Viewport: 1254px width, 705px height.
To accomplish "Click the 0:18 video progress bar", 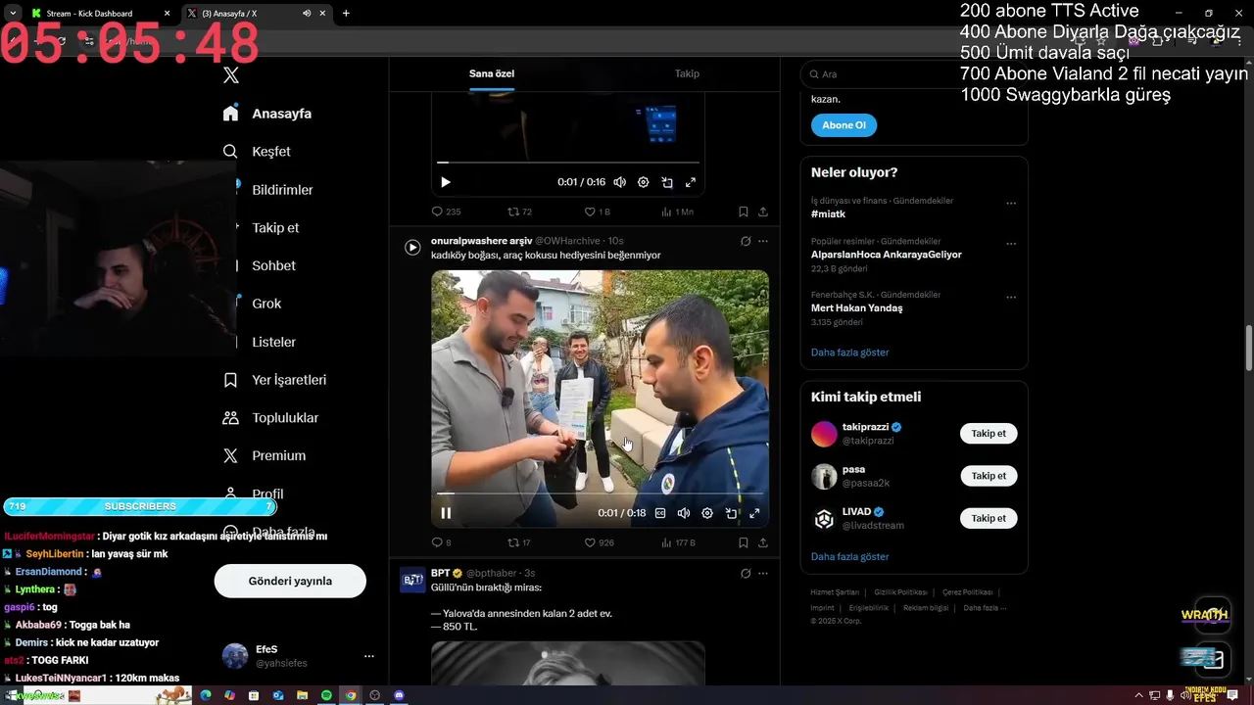I will [x=600, y=493].
